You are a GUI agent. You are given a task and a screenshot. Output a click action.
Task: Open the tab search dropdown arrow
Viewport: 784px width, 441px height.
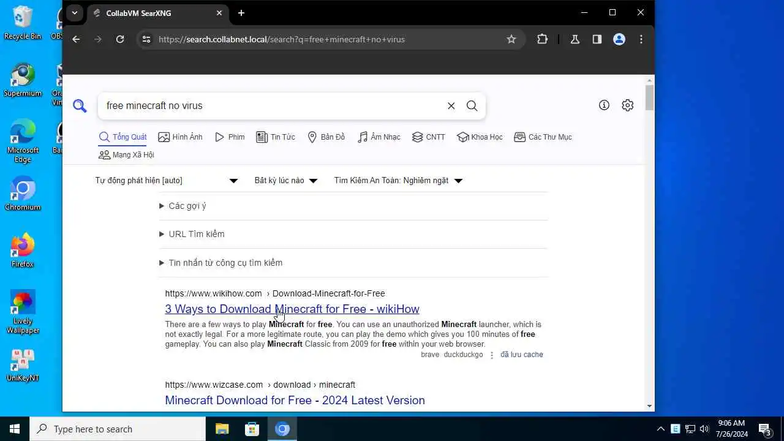pos(74,13)
